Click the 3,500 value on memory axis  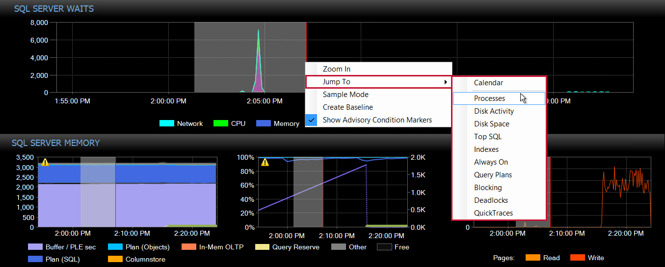[25, 157]
